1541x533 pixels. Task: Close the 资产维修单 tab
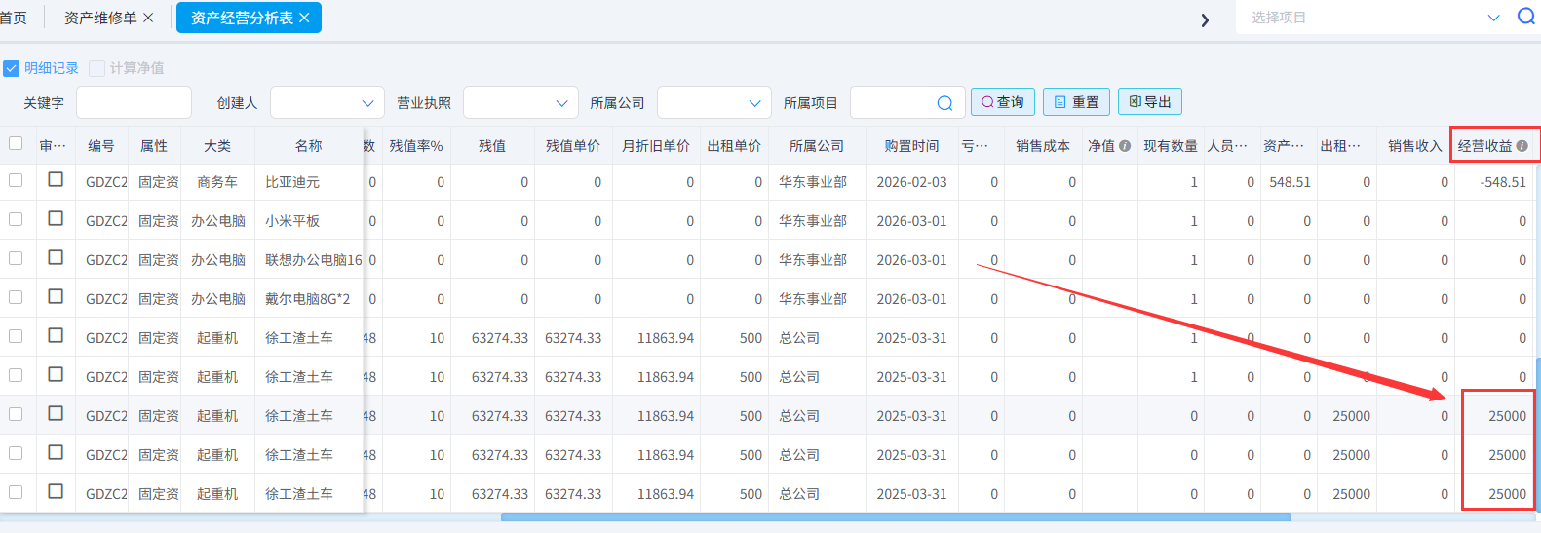(148, 18)
